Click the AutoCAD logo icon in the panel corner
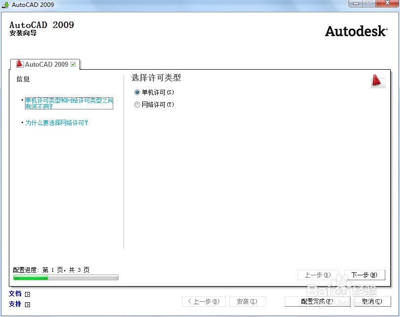This screenshot has height=317, width=400. 377,81
